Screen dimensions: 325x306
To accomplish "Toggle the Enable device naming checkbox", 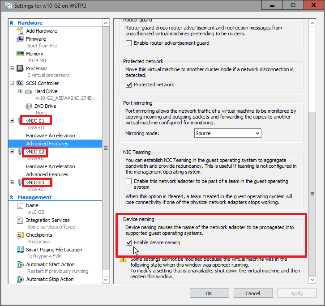I will coord(129,242).
